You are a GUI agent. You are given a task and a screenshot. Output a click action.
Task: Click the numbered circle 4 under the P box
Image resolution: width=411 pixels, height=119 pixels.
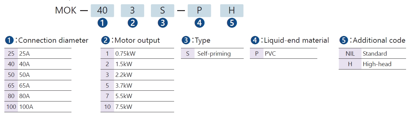click(200, 23)
